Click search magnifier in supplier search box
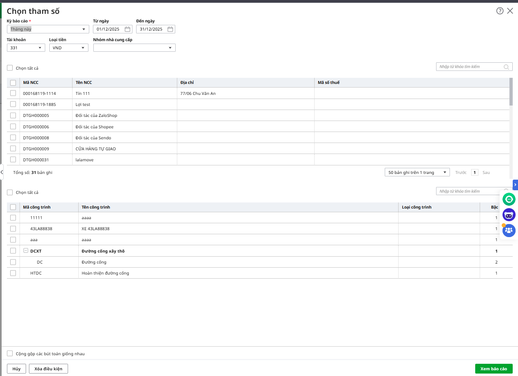 coord(506,67)
